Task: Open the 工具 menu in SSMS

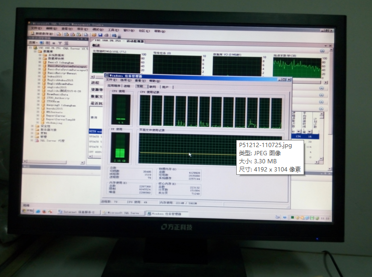Action: tap(113, 30)
